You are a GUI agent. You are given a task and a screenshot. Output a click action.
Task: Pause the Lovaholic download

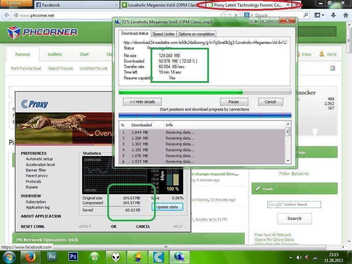234,102
